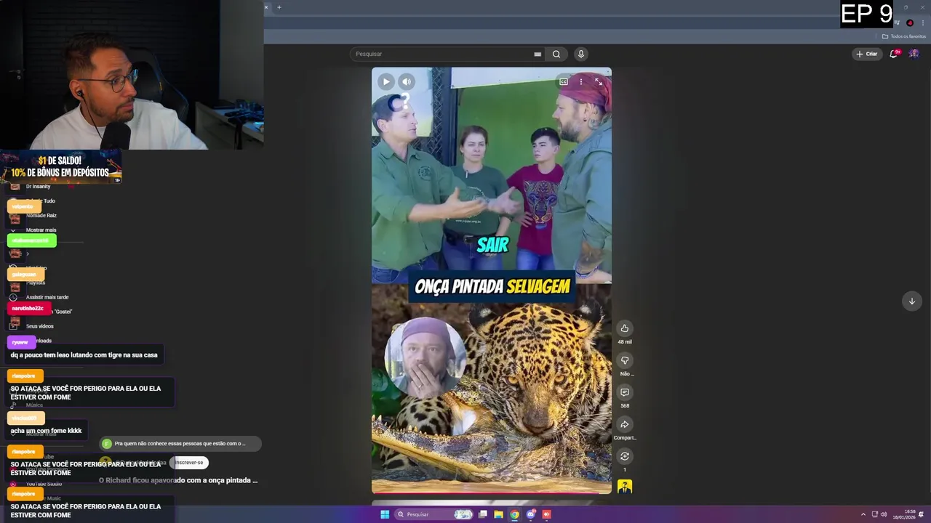Play the YouTube Short video
This screenshot has height=523, width=931.
click(x=386, y=82)
